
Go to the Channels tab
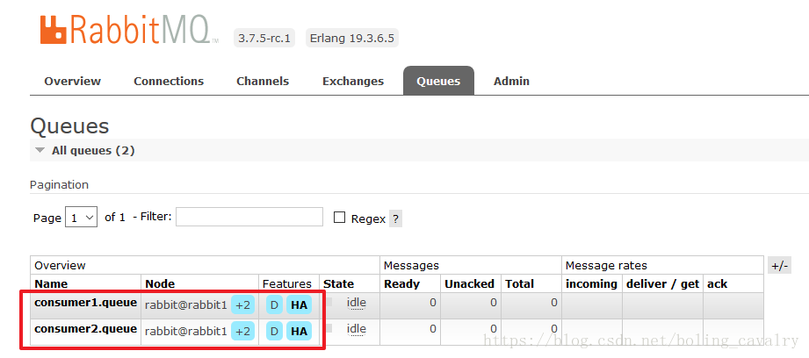pyautogui.click(x=263, y=82)
